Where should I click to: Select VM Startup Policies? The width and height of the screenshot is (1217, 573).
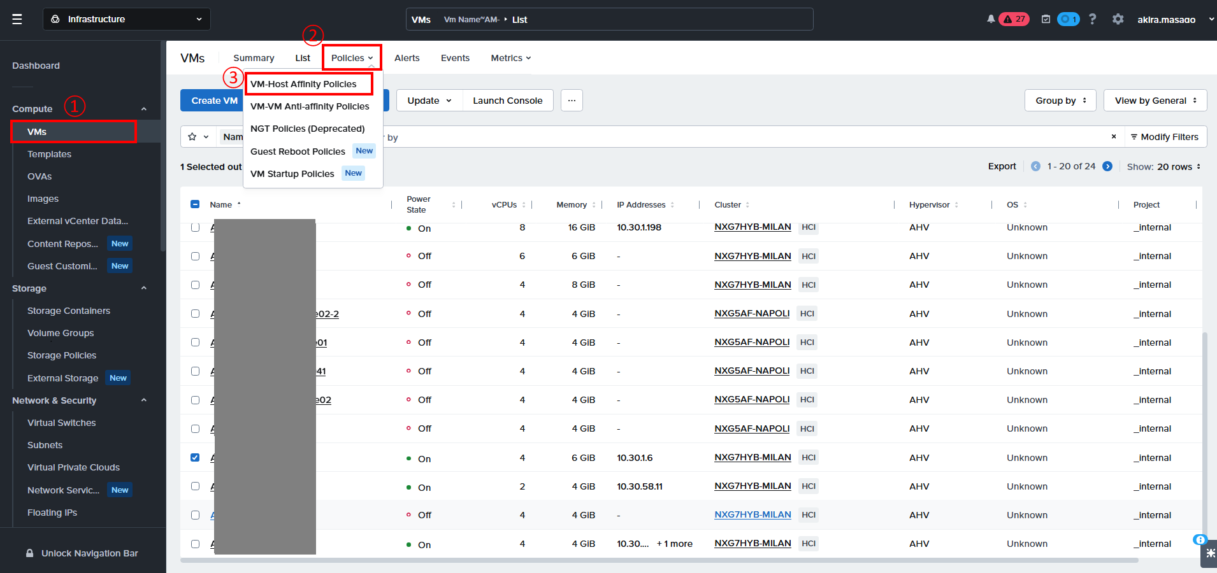pos(292,174)
